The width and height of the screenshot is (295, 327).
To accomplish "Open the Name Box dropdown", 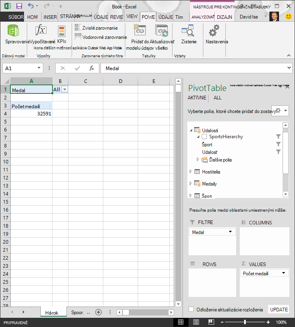I will (x=39, y=68).
